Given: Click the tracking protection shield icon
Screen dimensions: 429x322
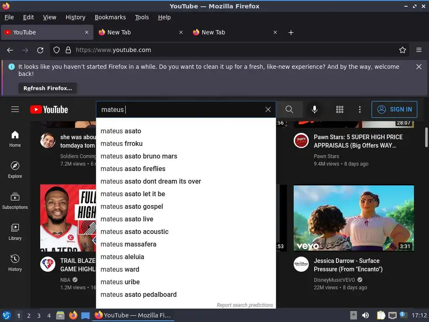Looking at the screenshot, I should pos(57,50).
